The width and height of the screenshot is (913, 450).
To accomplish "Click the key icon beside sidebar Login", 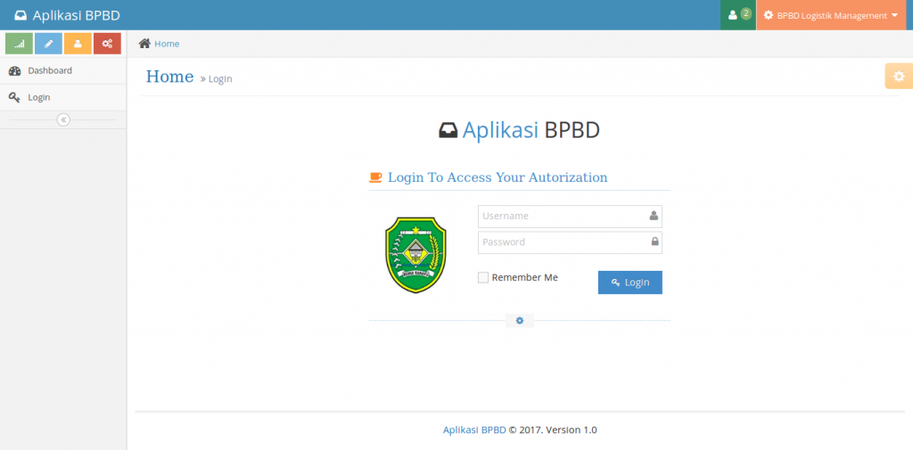I will point(15,97).
